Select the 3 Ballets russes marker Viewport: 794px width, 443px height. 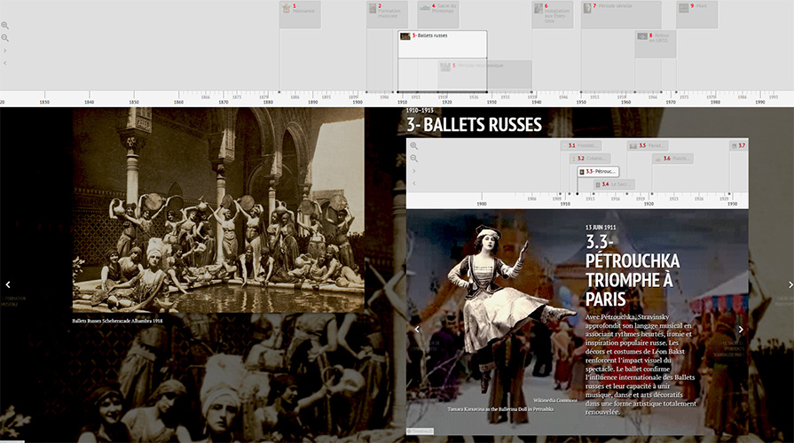coord(442,44)
